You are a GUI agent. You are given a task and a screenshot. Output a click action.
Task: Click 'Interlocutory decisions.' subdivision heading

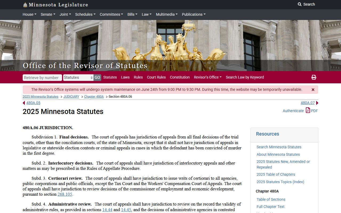pos(71,163)
